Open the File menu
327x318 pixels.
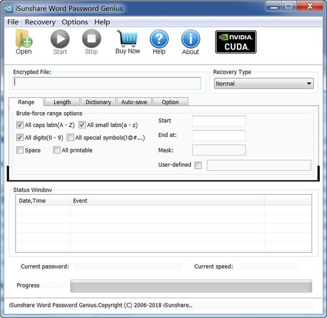12,22
